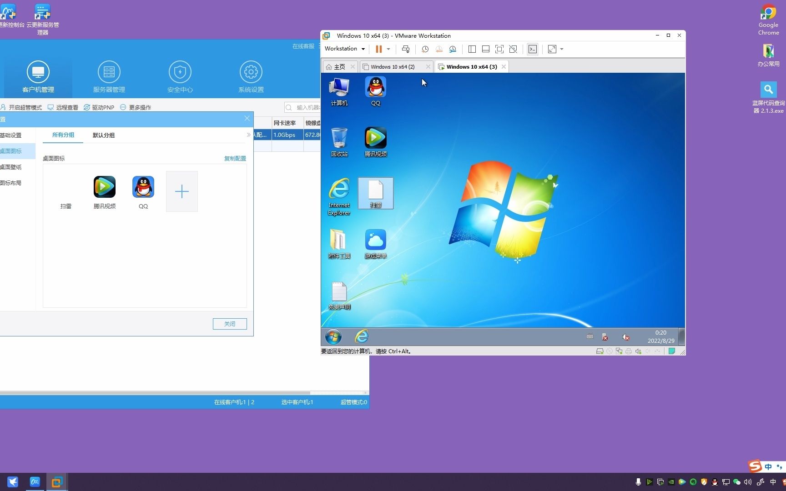
Task: Select the 游戏菜单 icon in the VM
Action: [x=376, y=244]
